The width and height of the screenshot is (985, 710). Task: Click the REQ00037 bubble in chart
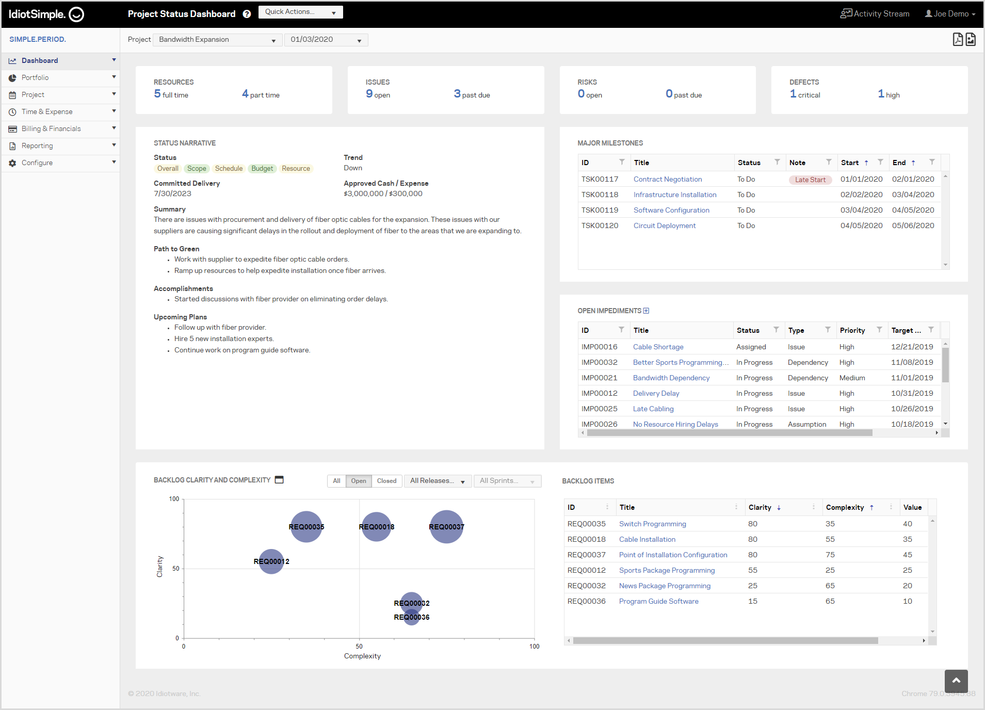[446, 527]
